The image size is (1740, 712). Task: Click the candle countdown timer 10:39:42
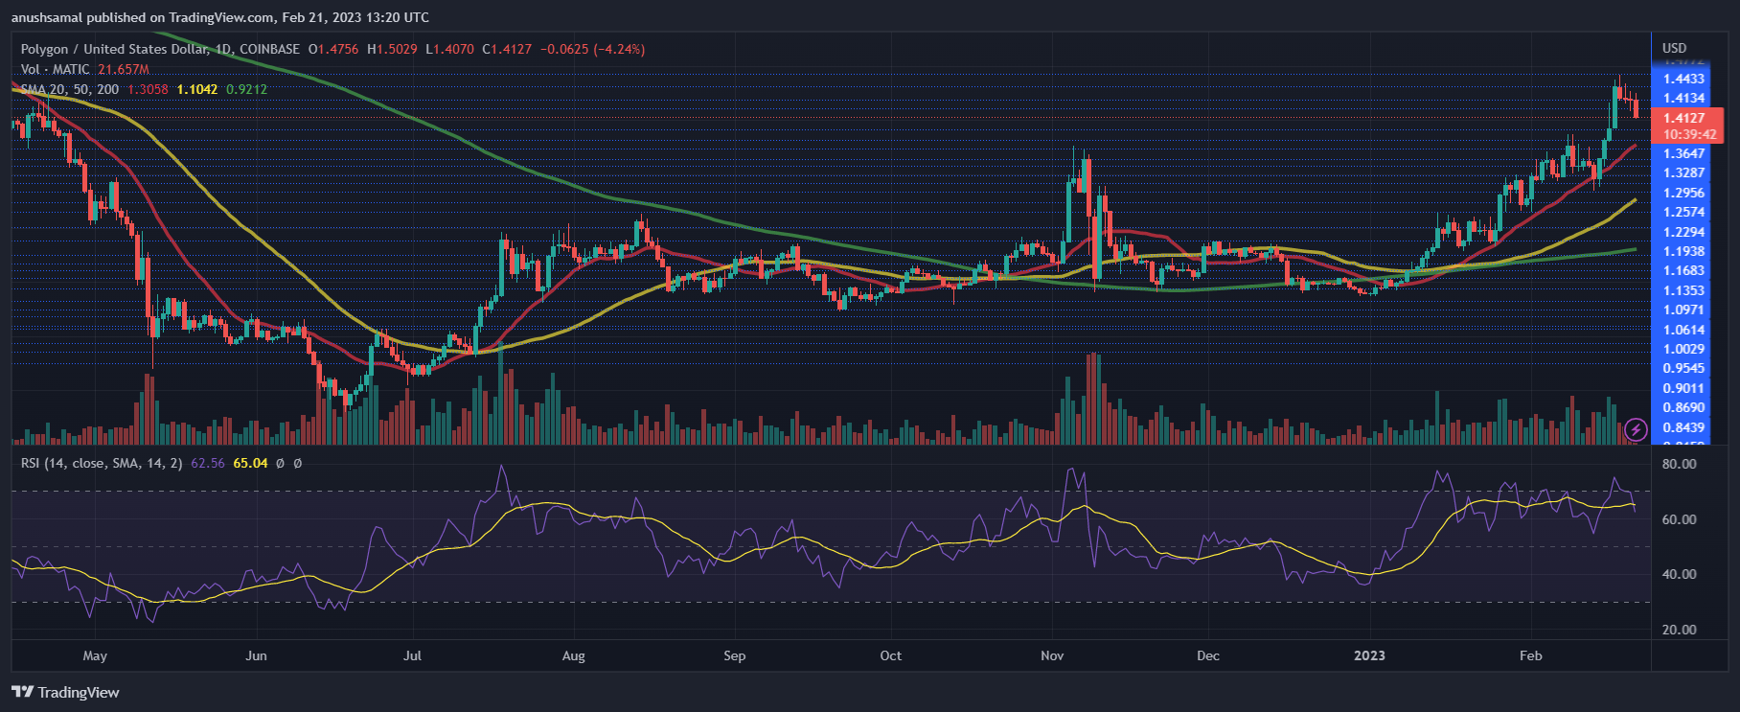pos(1690,135)
